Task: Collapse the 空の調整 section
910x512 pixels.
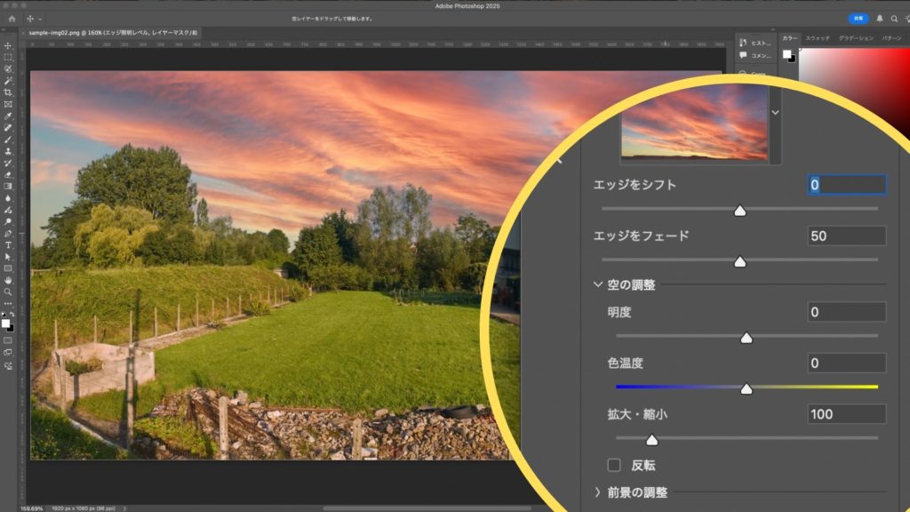Action: tap(598, 285)
